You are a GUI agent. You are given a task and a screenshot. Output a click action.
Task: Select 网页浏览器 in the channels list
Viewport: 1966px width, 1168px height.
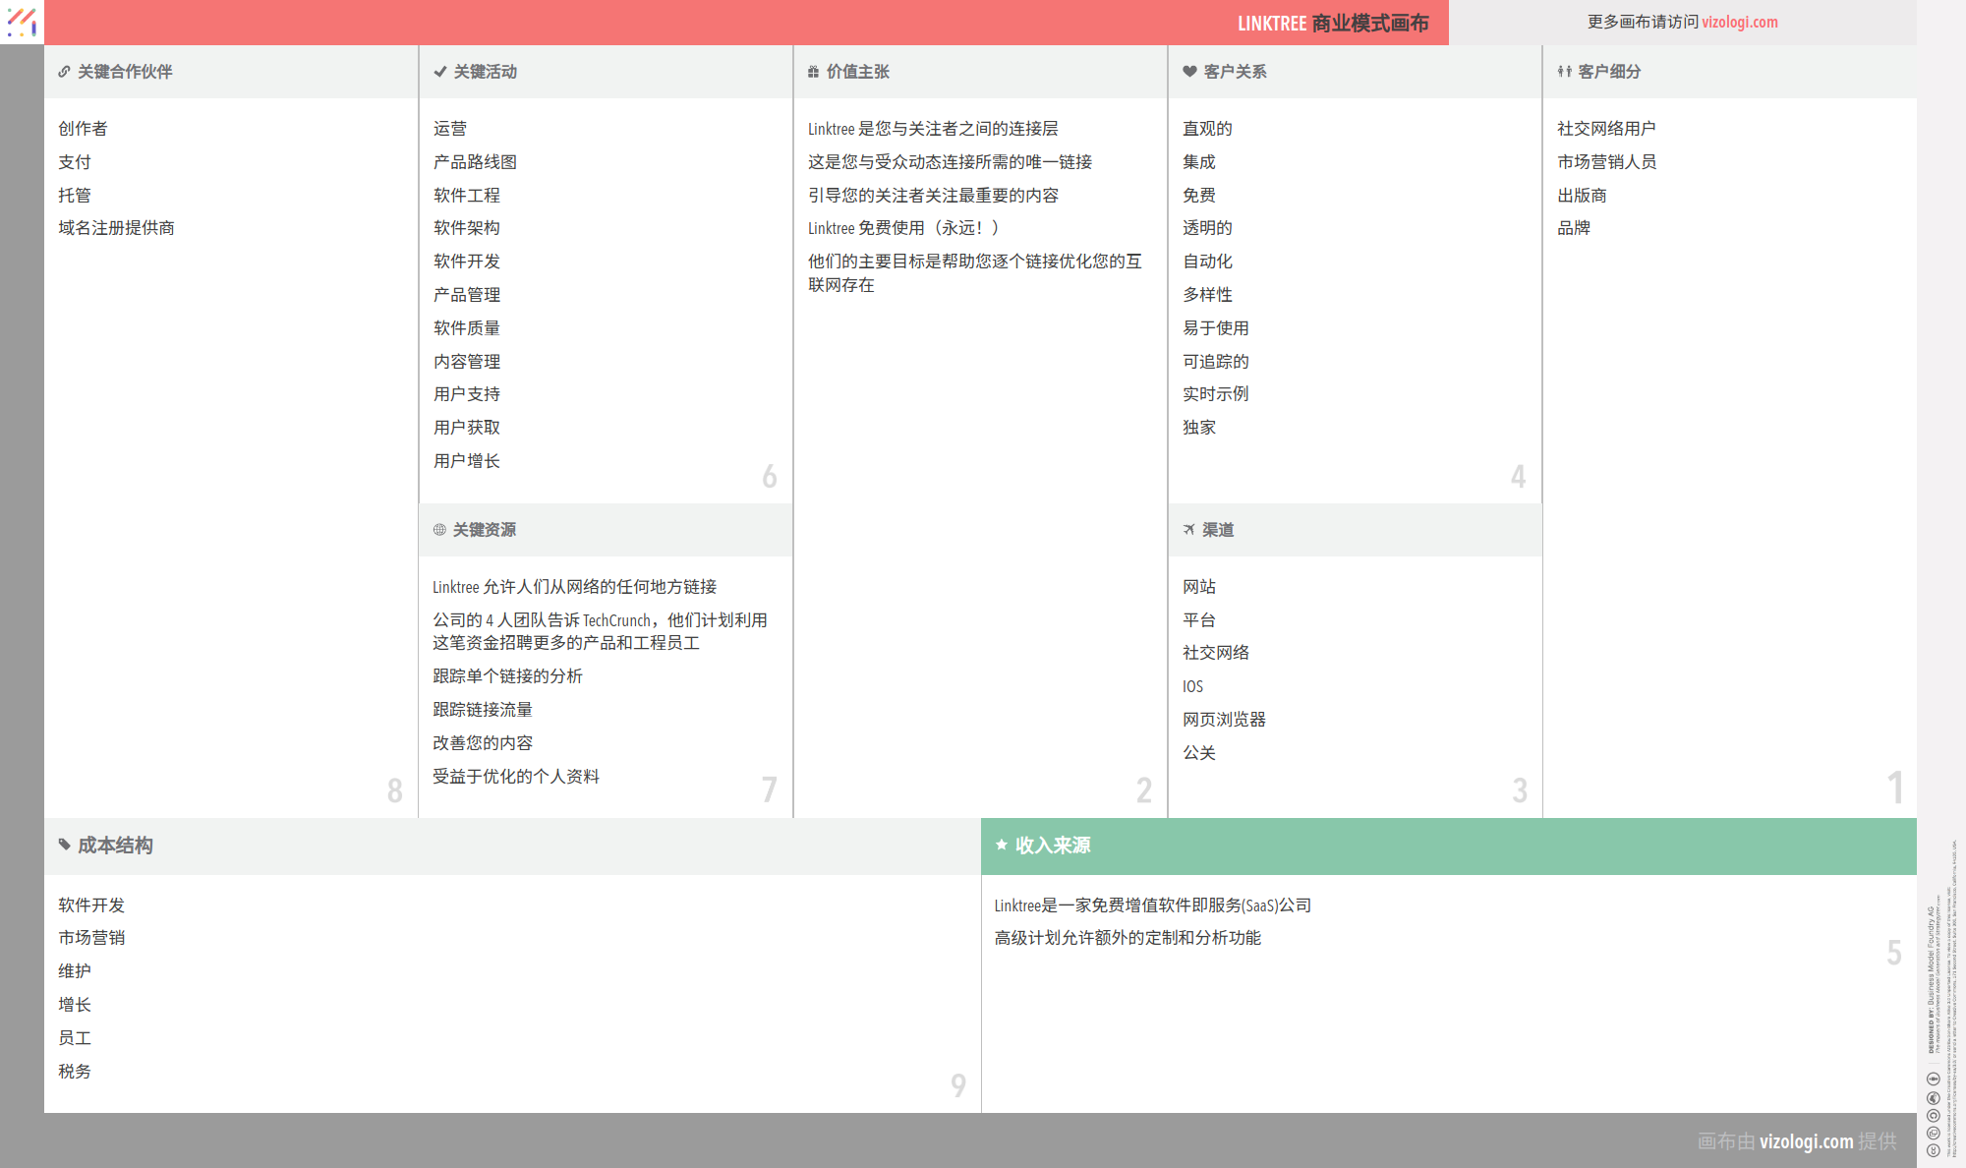pos(1224,720)
